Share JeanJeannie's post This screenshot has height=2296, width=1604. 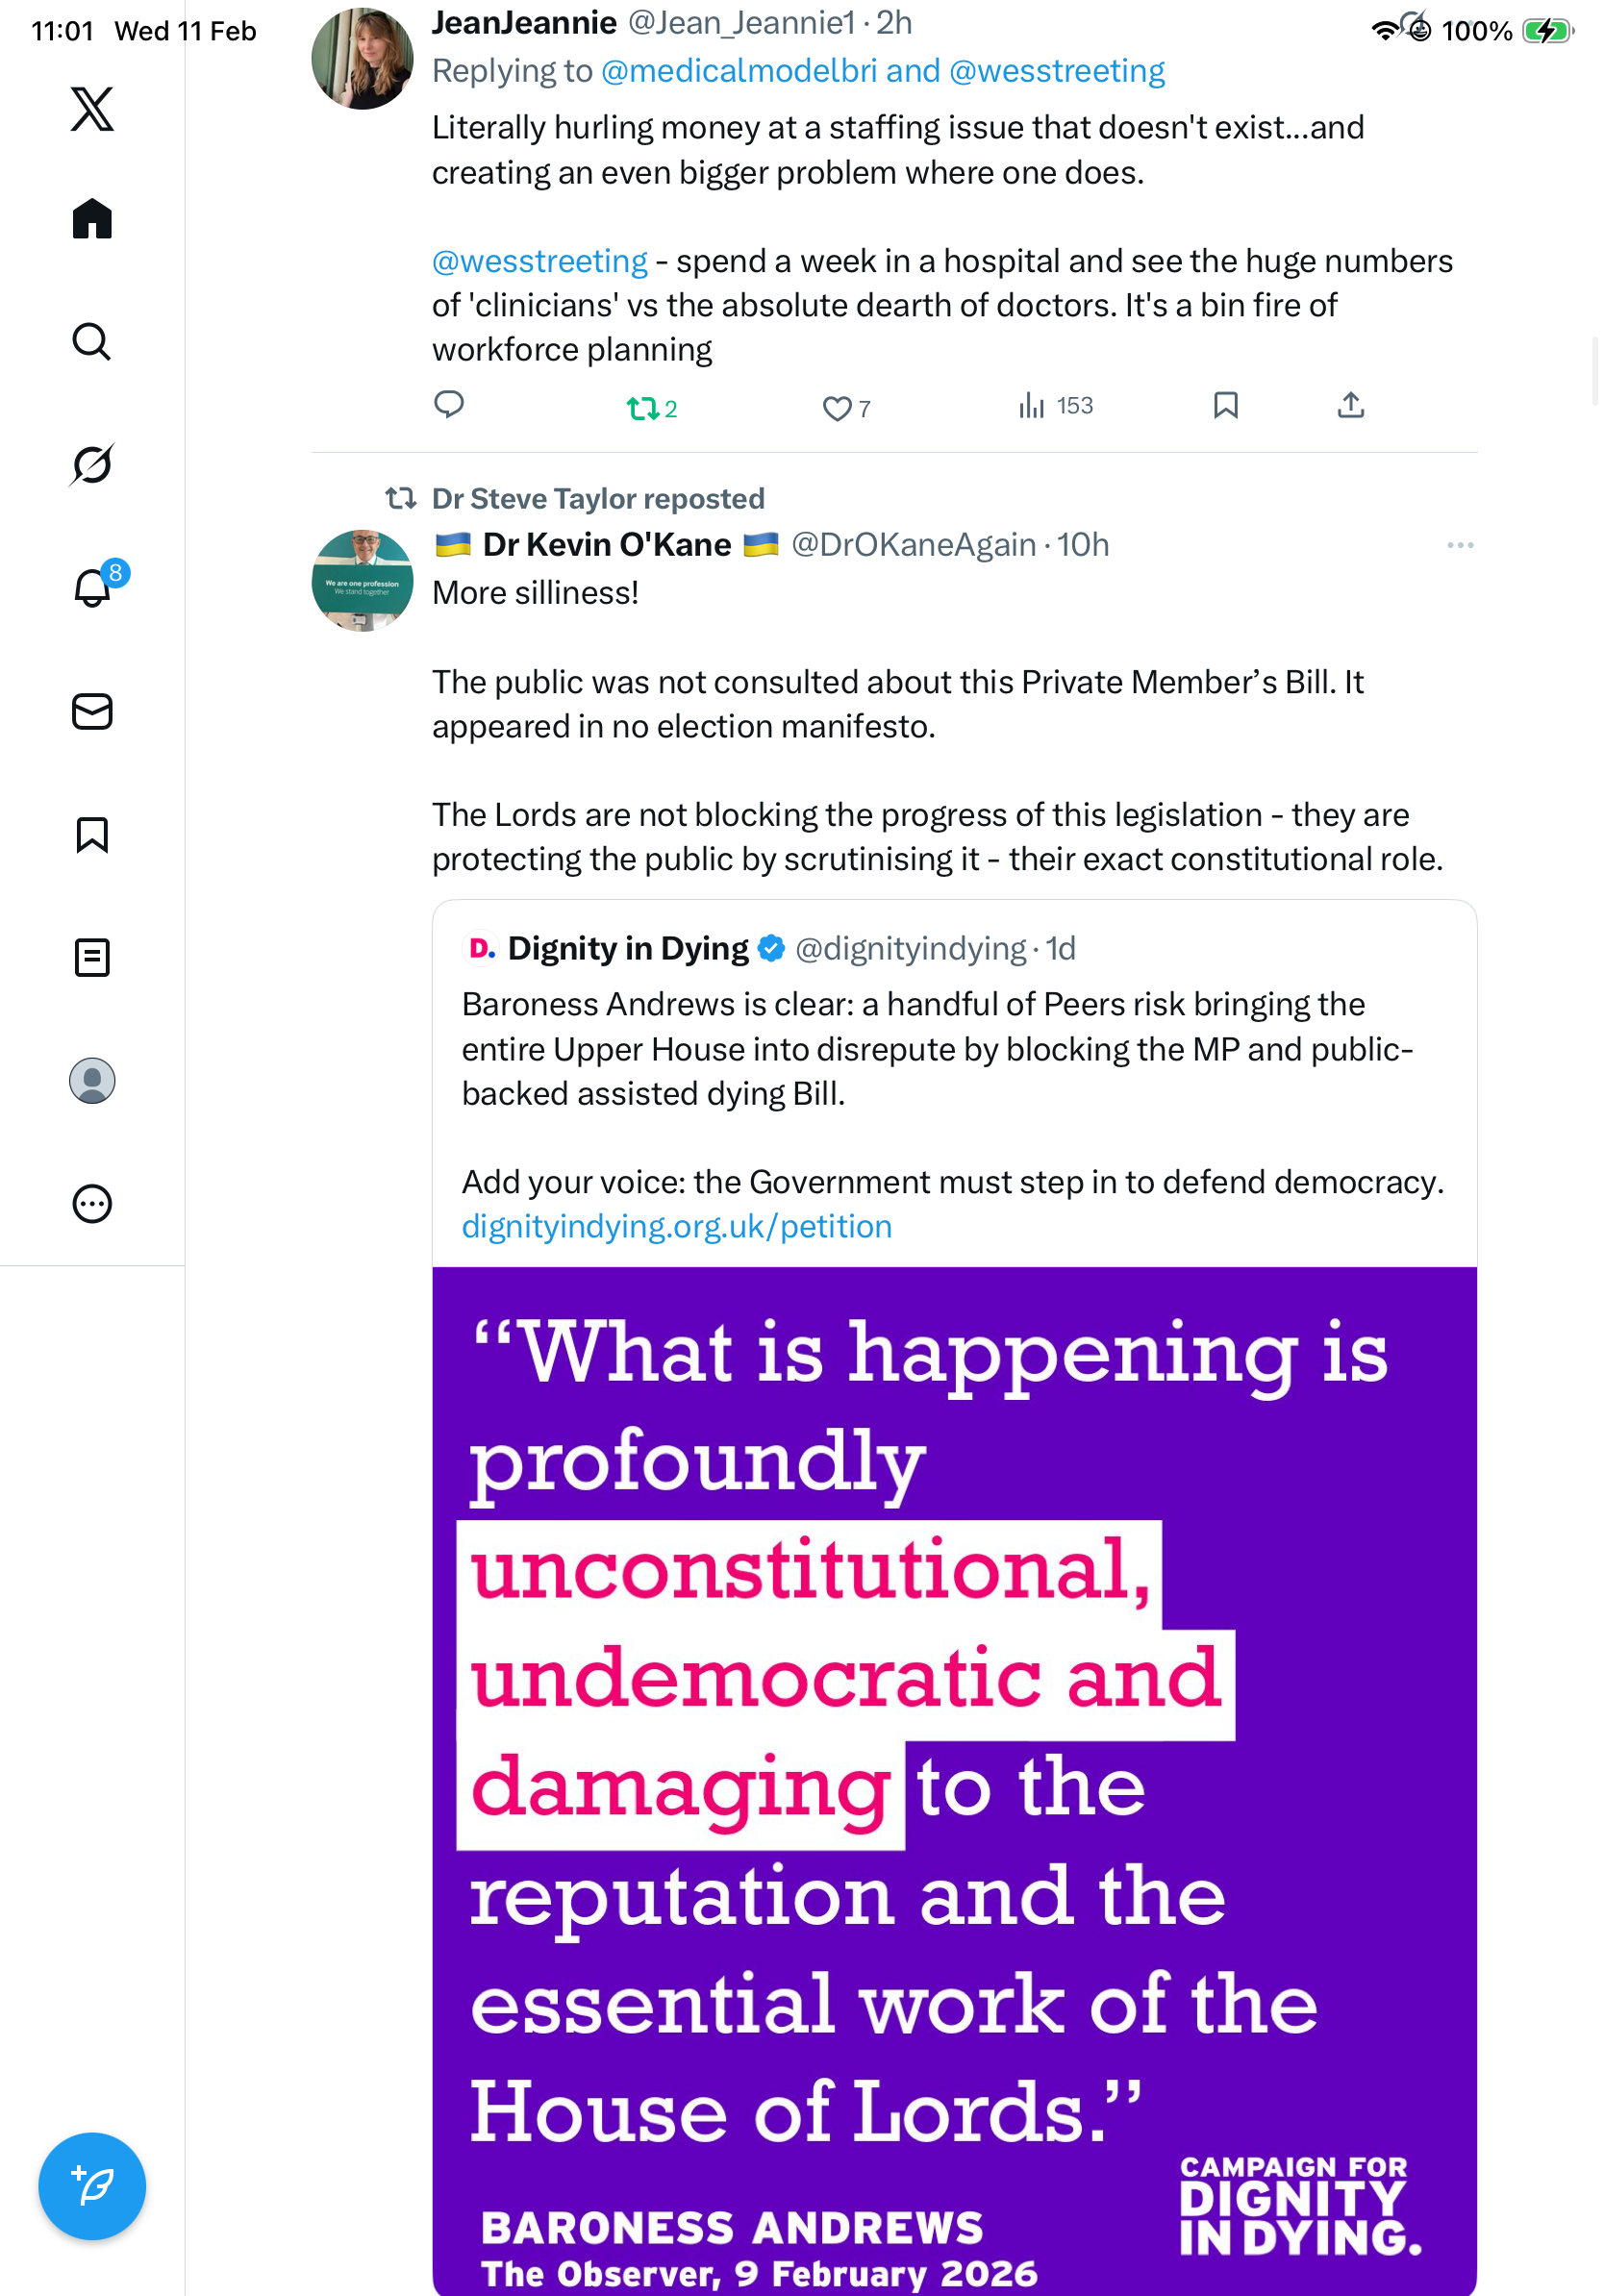point(1351,405)
